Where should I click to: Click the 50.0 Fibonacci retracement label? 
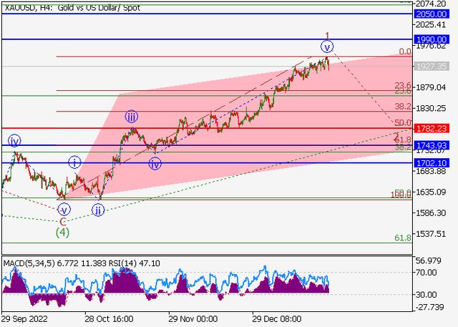pyautogui.click(x=403, y=122)
